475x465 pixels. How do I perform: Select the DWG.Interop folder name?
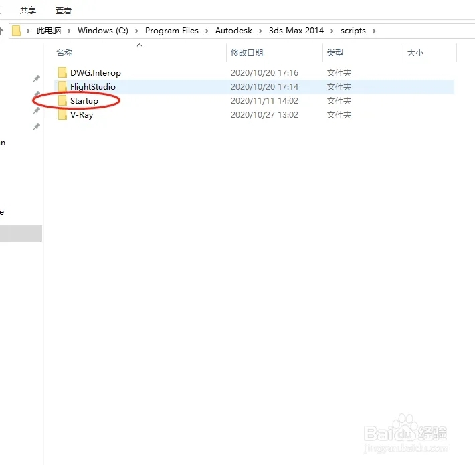click(x=96, y=73)
